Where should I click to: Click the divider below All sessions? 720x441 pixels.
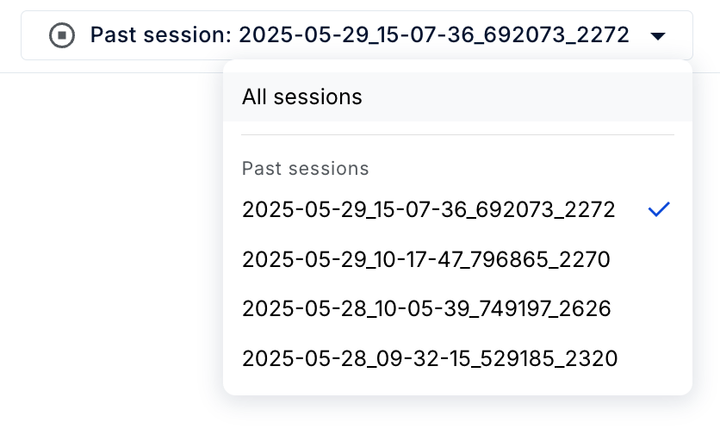click(x=457, y=134)
